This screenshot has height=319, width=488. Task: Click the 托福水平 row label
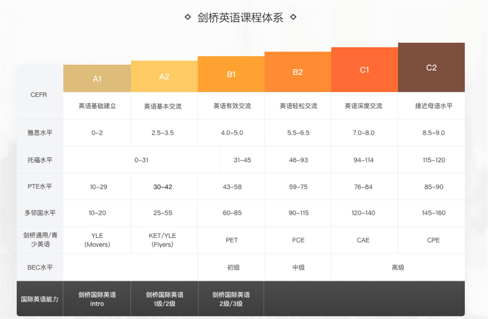pyautogui.click(x=40, y=160)
